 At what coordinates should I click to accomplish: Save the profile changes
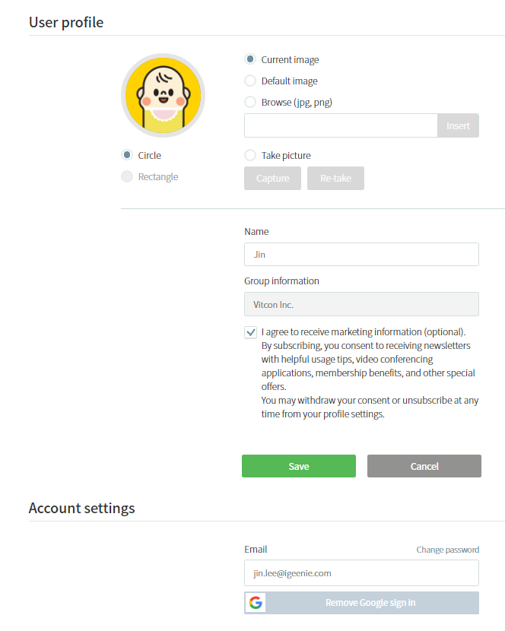[299, 466]
